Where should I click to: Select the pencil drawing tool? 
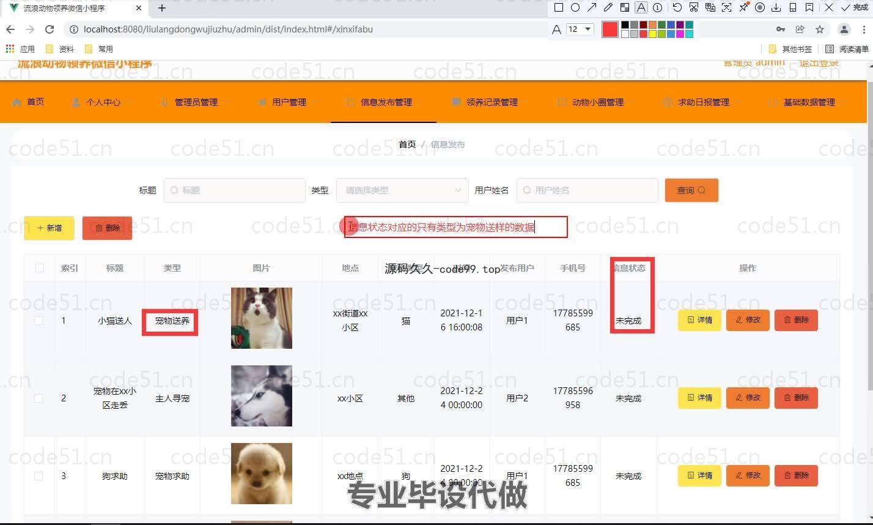608,7
